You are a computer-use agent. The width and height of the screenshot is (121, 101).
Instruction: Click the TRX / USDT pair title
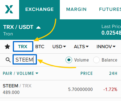click(x=18, y=27)
